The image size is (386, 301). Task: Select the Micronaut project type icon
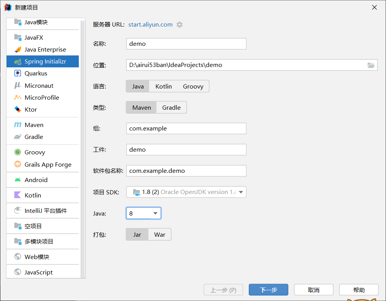17,85
